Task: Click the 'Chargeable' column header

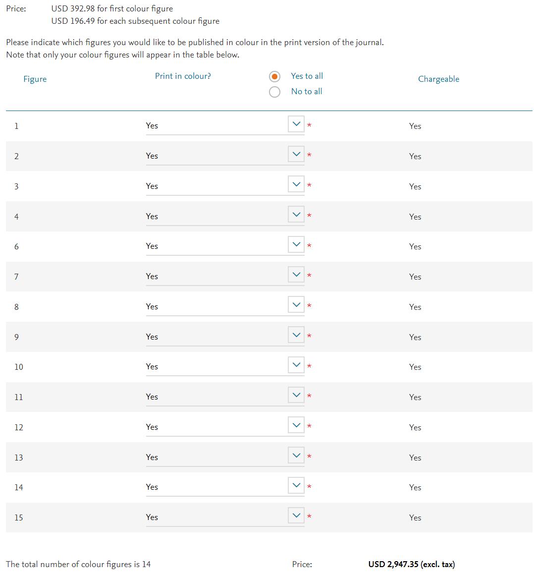Action: [438, 79]
